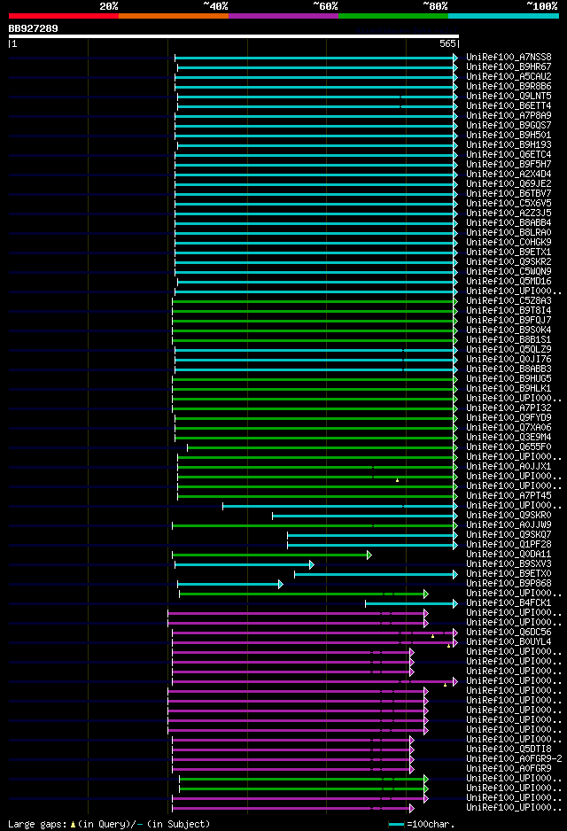Screen dimensions: 567x831
Task: Click the UniRef100_B9F5H7 label
Action: tap(509, 164)
